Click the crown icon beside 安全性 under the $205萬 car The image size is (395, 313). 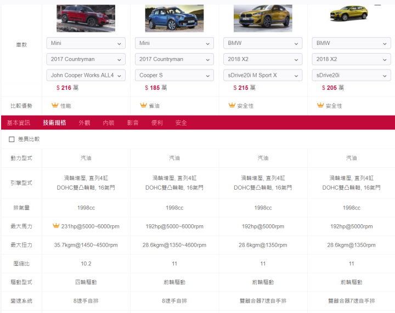coord(320,105)
